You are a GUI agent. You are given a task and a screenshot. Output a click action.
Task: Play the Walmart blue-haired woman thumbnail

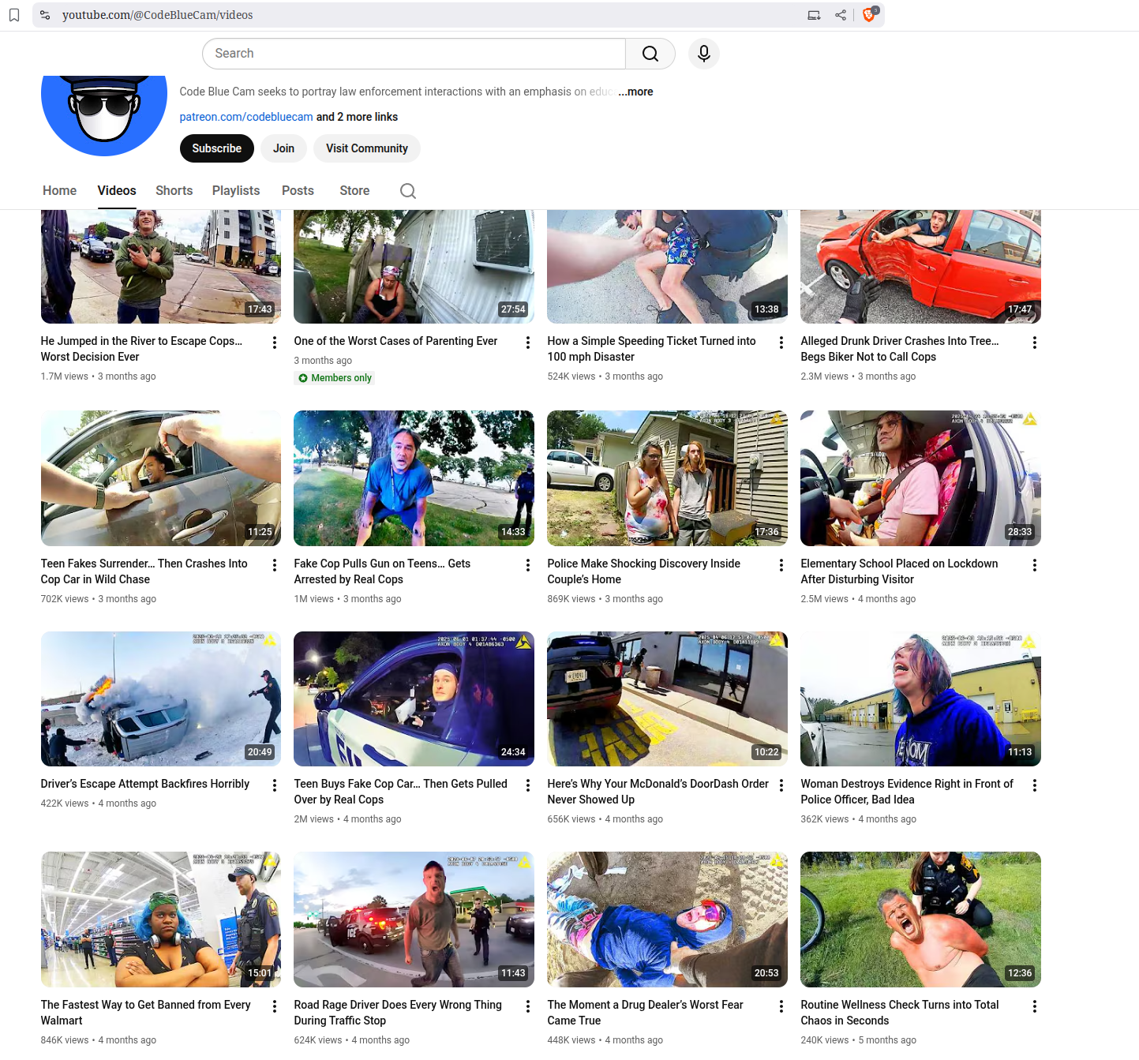click(x=161, y=920)
